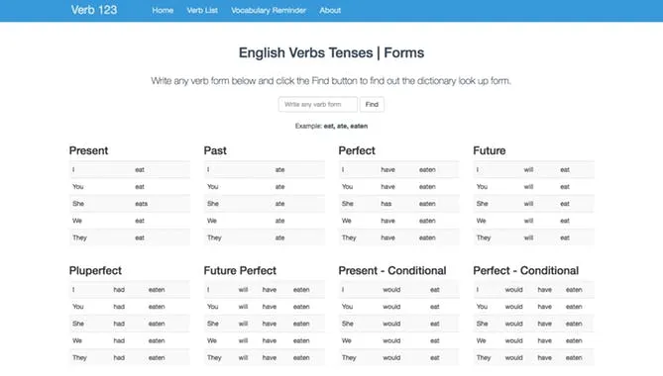Select 'eaten' in Perfect - Conditional They row
The width and height of the screenshot is (663, 376).
point(574,357)
